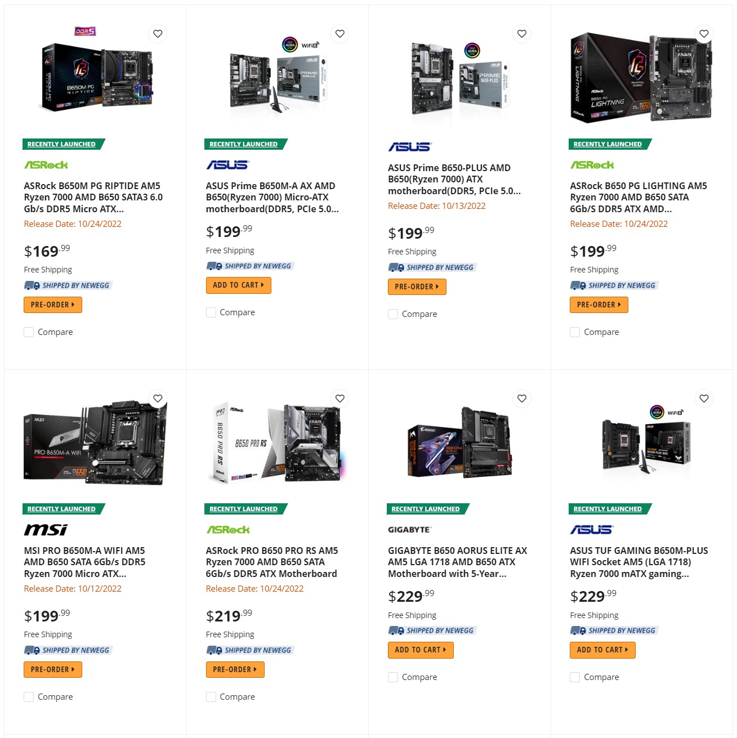Add ASUS TUF GAMING B650M-PLUS to wishlist
The image size is (737, 738).
(x=704, y=398)
